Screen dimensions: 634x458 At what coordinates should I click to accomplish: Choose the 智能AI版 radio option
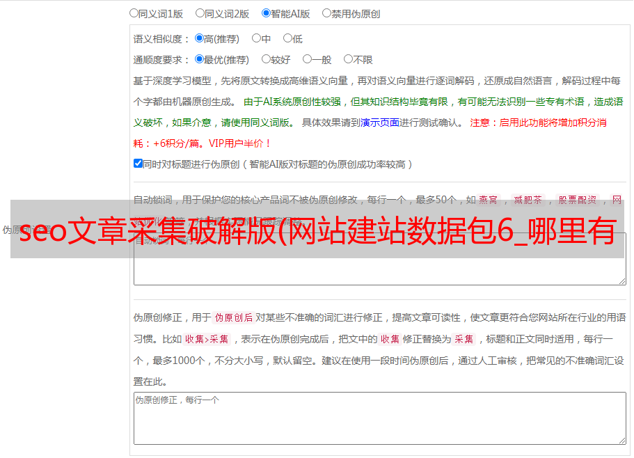pos(266,13)
